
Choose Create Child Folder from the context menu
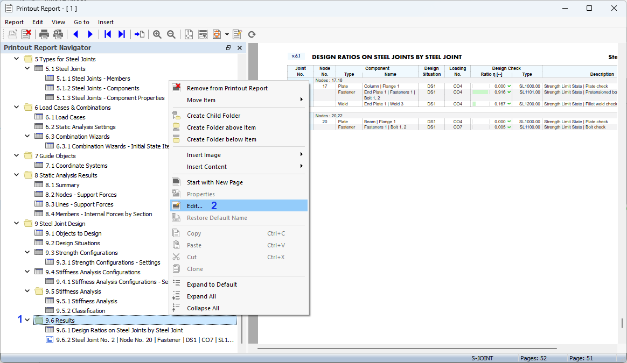(x=214, y=115)
